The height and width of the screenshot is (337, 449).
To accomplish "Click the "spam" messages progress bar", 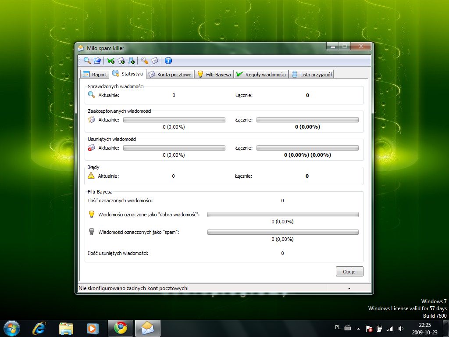I will coord(283,232).
